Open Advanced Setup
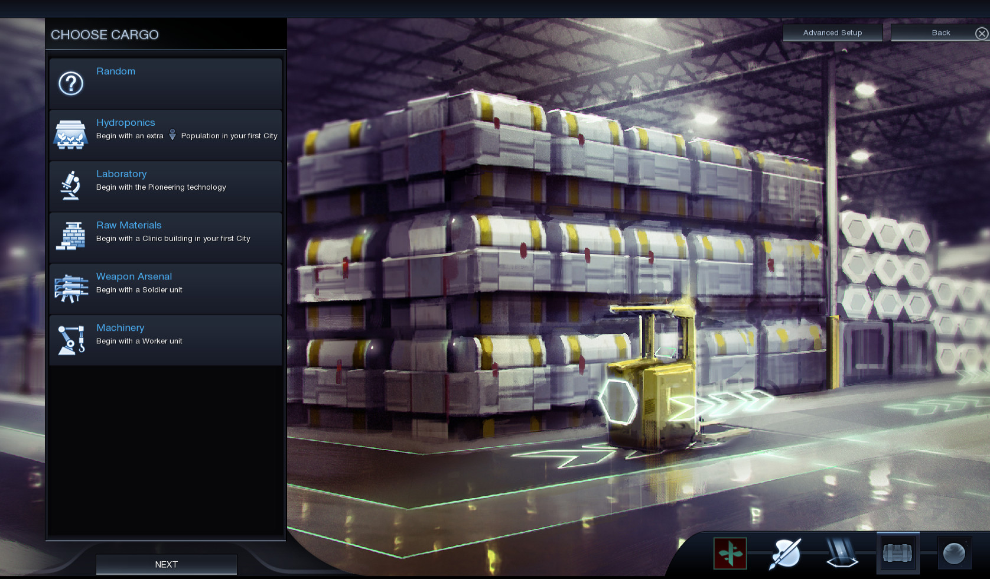The width and height of the screenshot is (990, 579). tap(832, 32)
